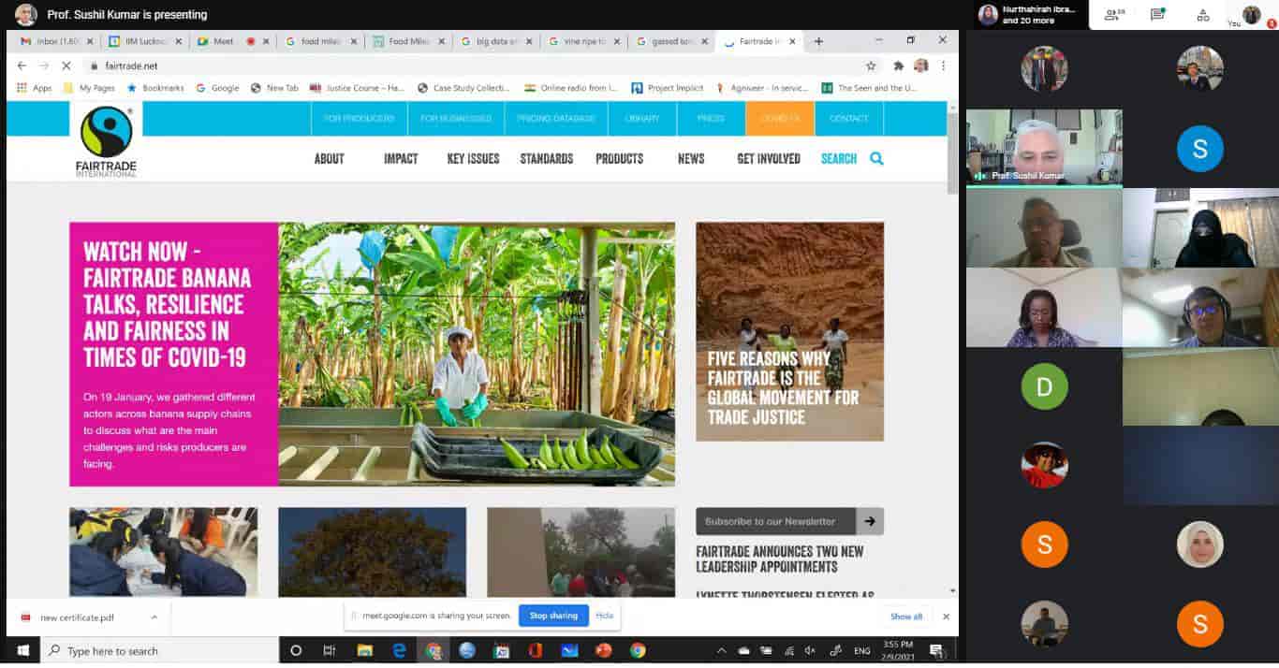Click the newsletter subscribe arrow button
The height and width of the screenshot is (668, 1279).
coord(870,521)
